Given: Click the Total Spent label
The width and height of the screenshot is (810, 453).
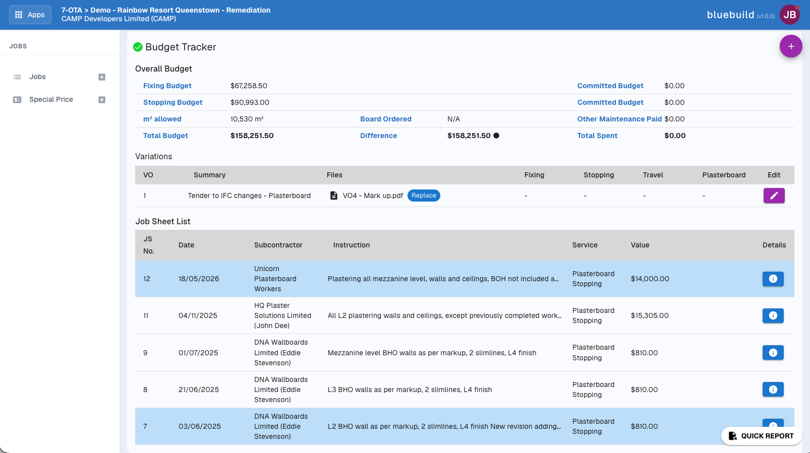Looking at the screenshot, I should tap(597, 136).
